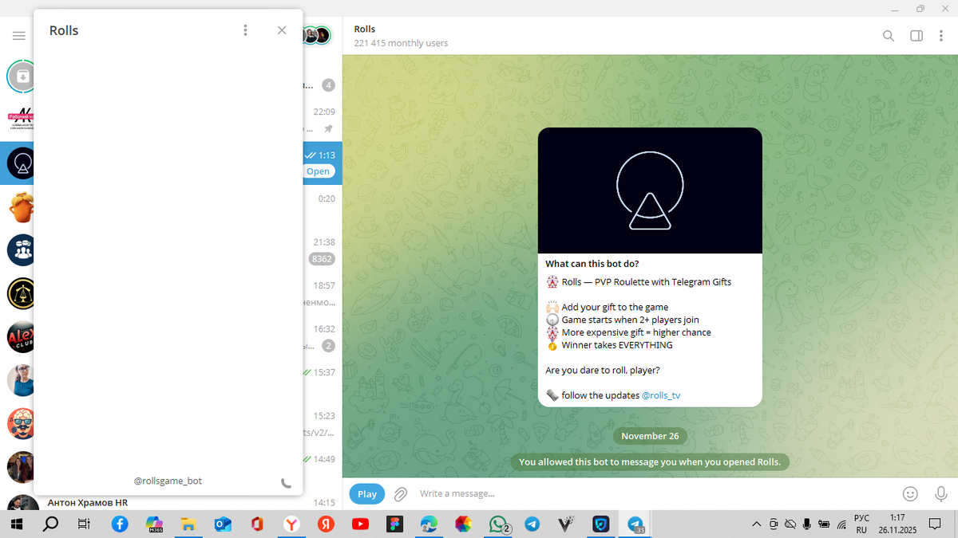The width and height of the screenshot is (958, 538).
Task: Open the three-dot menu in Rolls popup
Action: coord(245,30)
